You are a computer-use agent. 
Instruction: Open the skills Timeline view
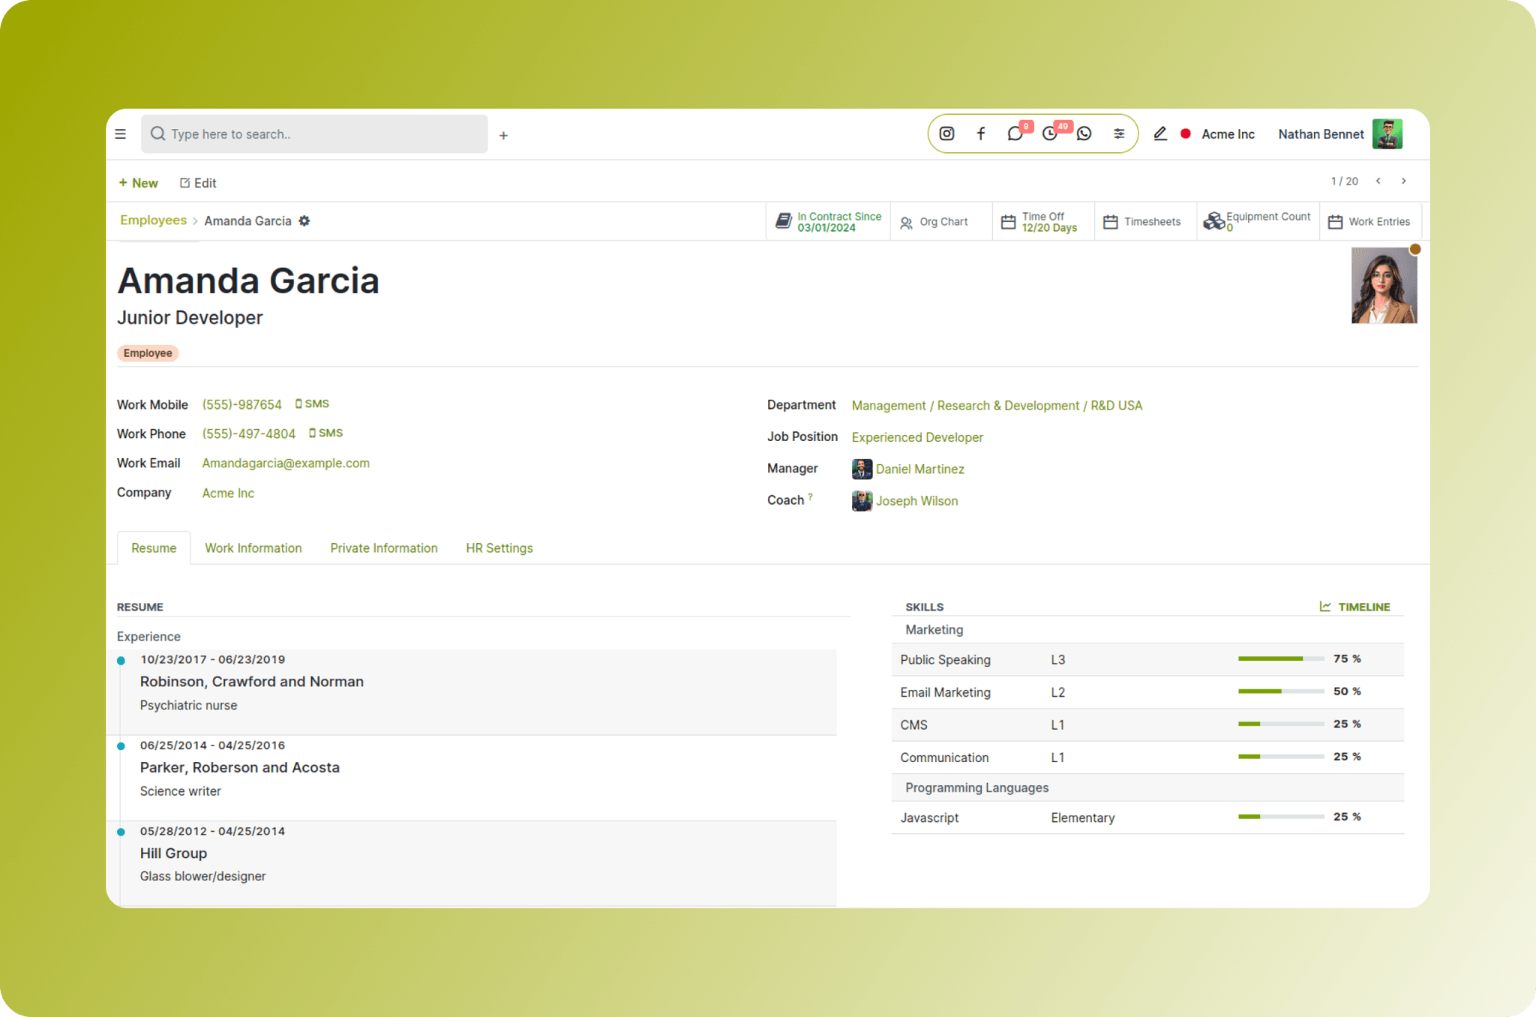point(1354,607)
